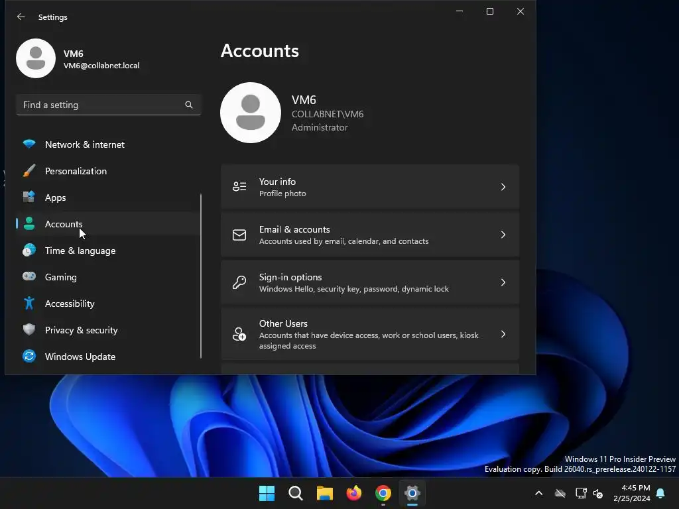Screen dimensions: 679x509
Task: Click the Sign-in options key icon
Action: [239, 282]
